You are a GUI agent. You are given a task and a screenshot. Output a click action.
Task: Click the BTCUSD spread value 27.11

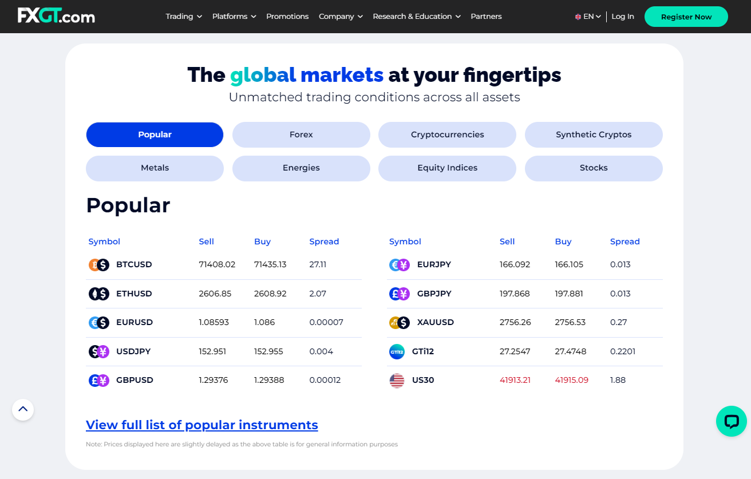318,264
